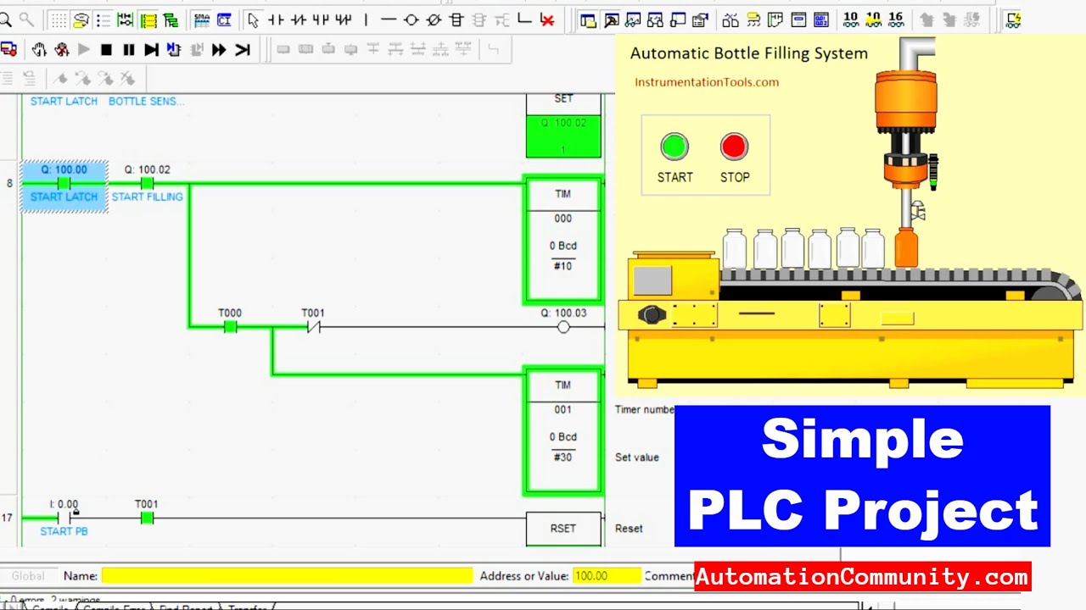This screenshot has width=1086, height=610.
Task: Pause the running simulation
Action: 128,50
